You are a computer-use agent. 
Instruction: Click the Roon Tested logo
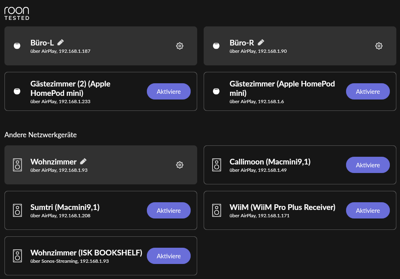17,13
